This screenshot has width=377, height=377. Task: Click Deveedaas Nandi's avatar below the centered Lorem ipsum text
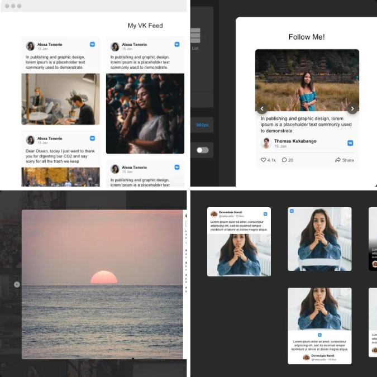click(306, 357)
